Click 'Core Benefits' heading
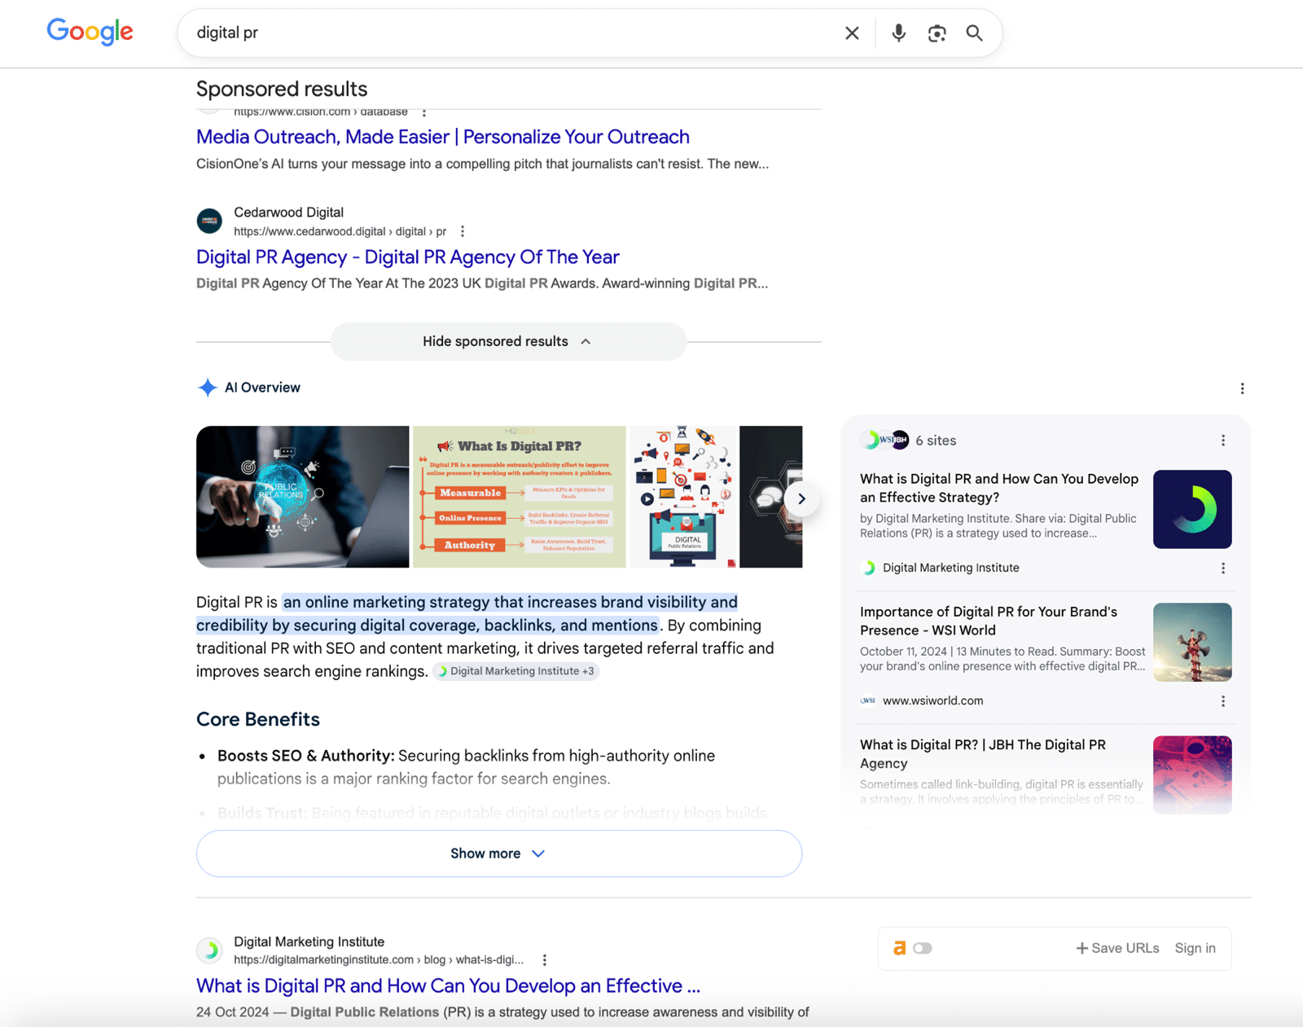 258,719
